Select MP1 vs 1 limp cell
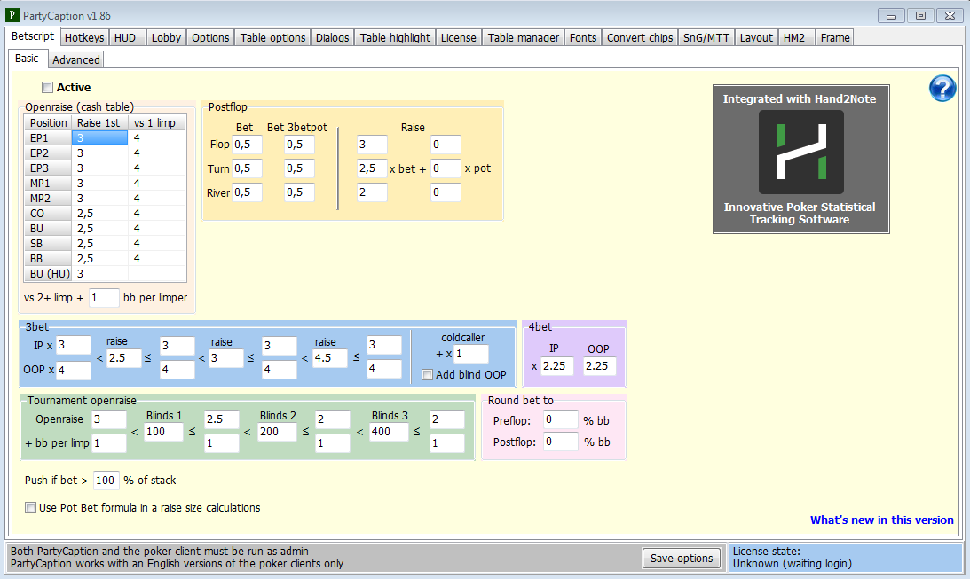 (x=157, y=183)
